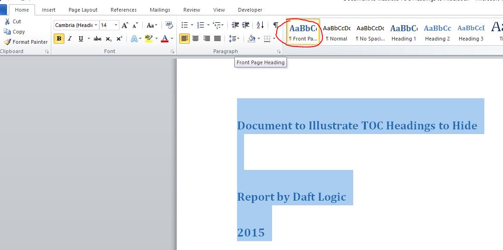Open the highlight color dropdown arrow
This screenshot has width=503, height=250.
[157, 39]
